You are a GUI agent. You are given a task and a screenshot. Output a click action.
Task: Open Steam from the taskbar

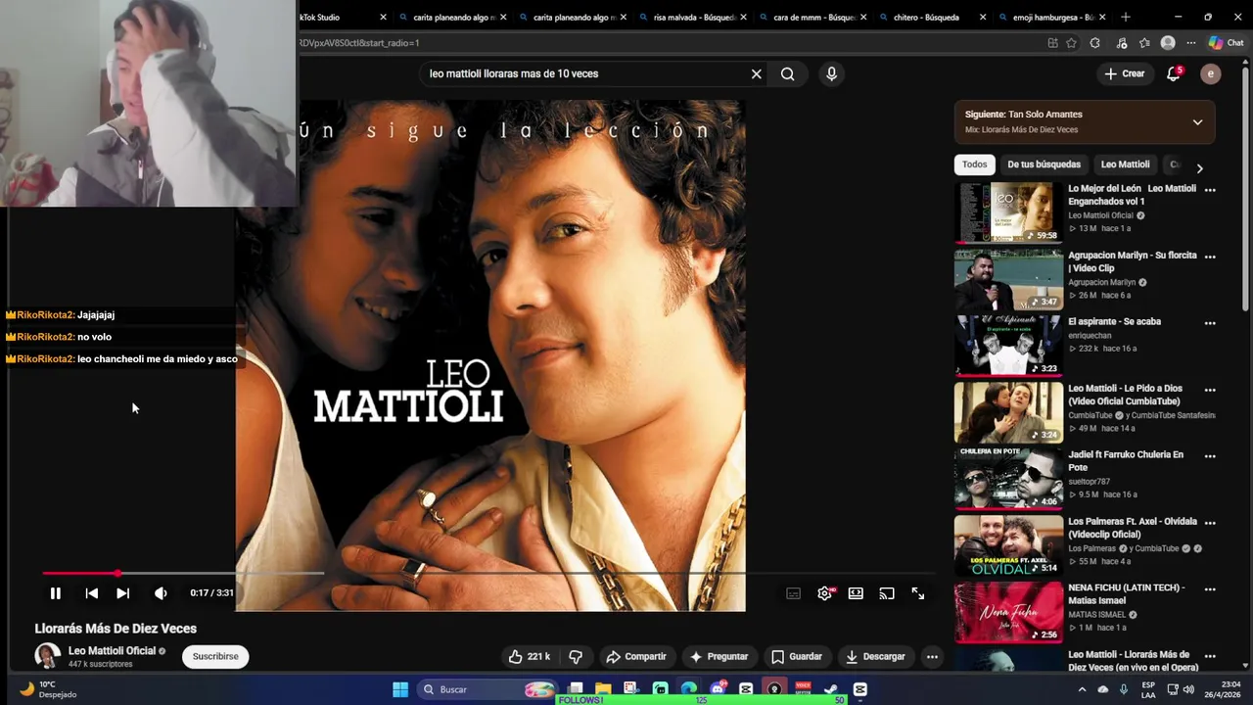click(831, 689)
